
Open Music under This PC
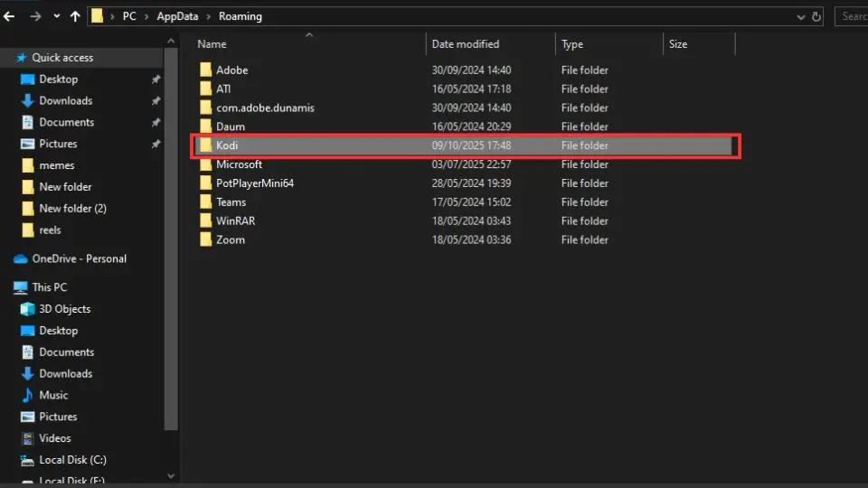pyautogui.click(x=53, y=395)
